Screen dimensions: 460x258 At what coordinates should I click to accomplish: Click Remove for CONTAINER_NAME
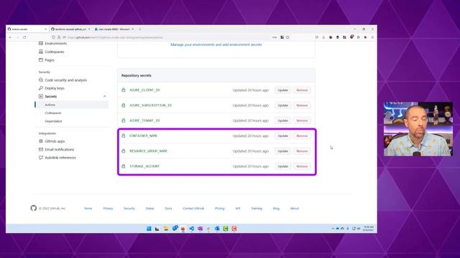[x=302, y=135]
